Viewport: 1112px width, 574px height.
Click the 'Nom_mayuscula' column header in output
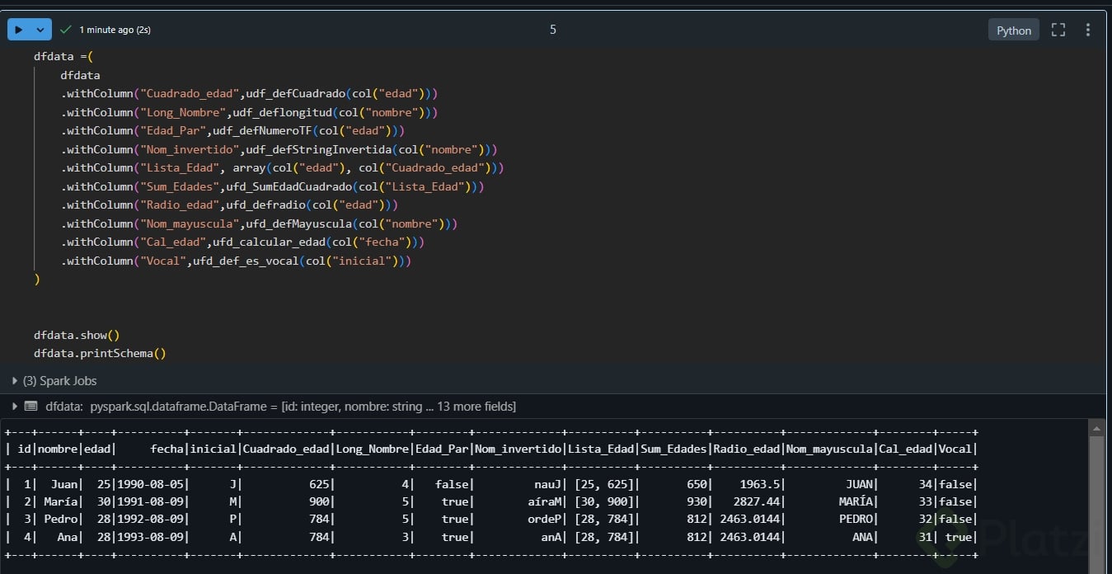[829, 449]
